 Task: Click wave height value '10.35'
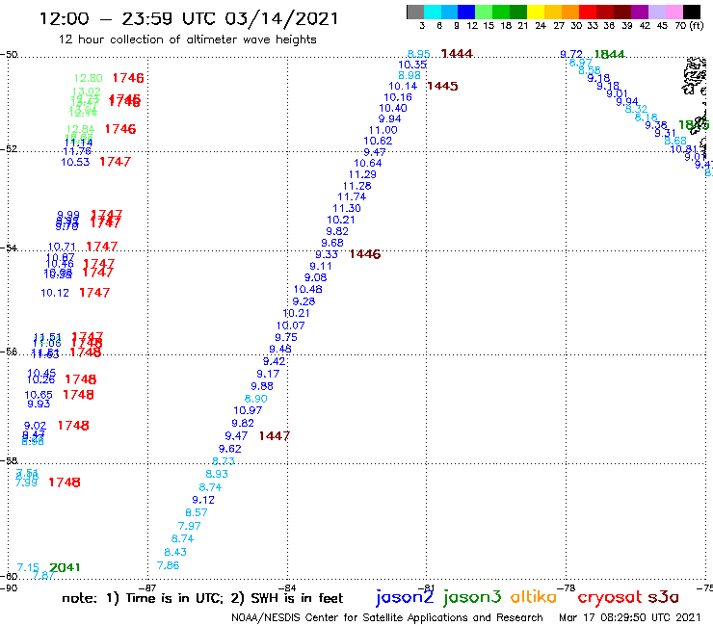point(412,65)
